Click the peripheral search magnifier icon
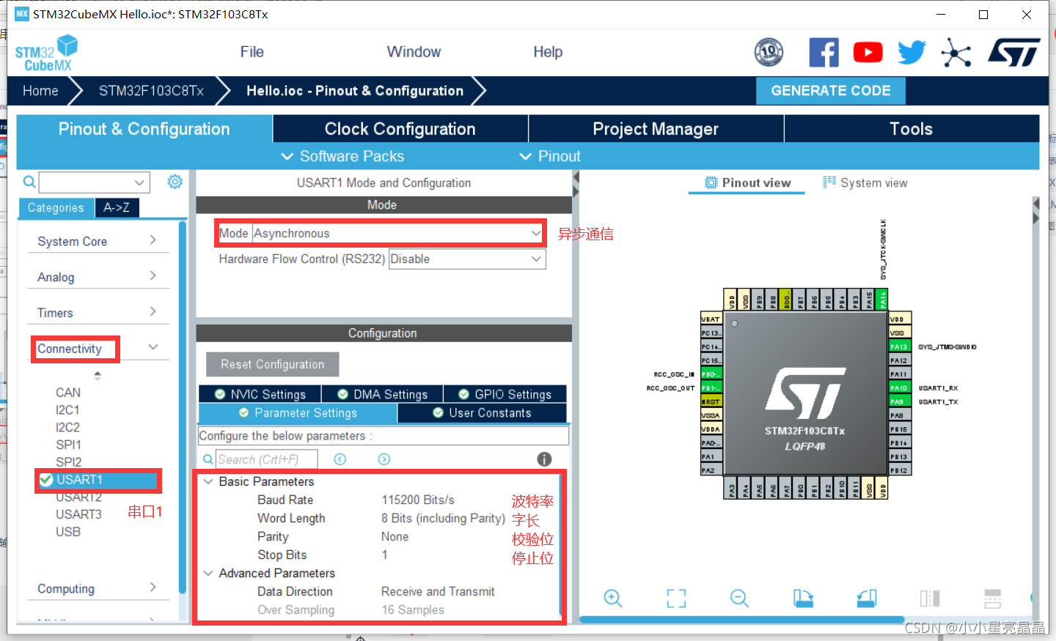The image size is (1056, 641). tap(29, 182)
